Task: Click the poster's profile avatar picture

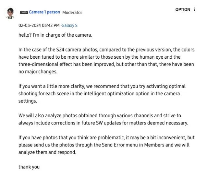Action: (x=10, y=13)
